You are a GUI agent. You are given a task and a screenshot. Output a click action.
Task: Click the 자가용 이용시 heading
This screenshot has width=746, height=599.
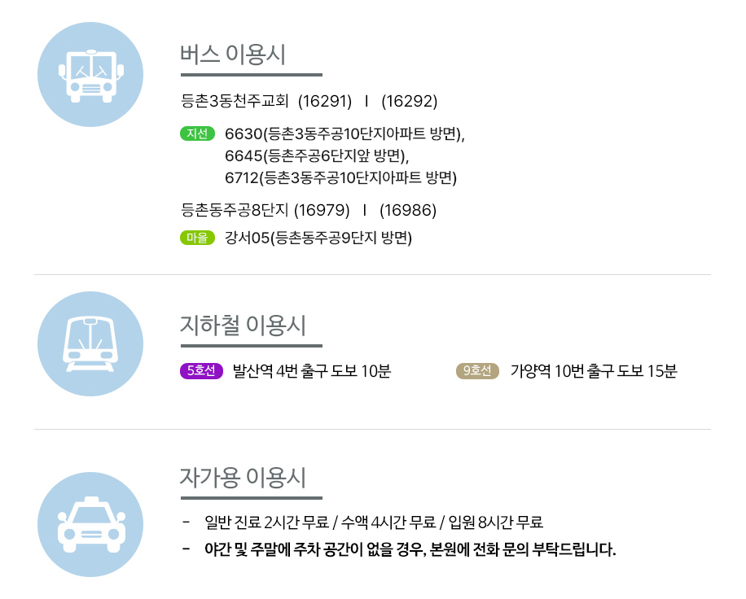tap(243, 477)
